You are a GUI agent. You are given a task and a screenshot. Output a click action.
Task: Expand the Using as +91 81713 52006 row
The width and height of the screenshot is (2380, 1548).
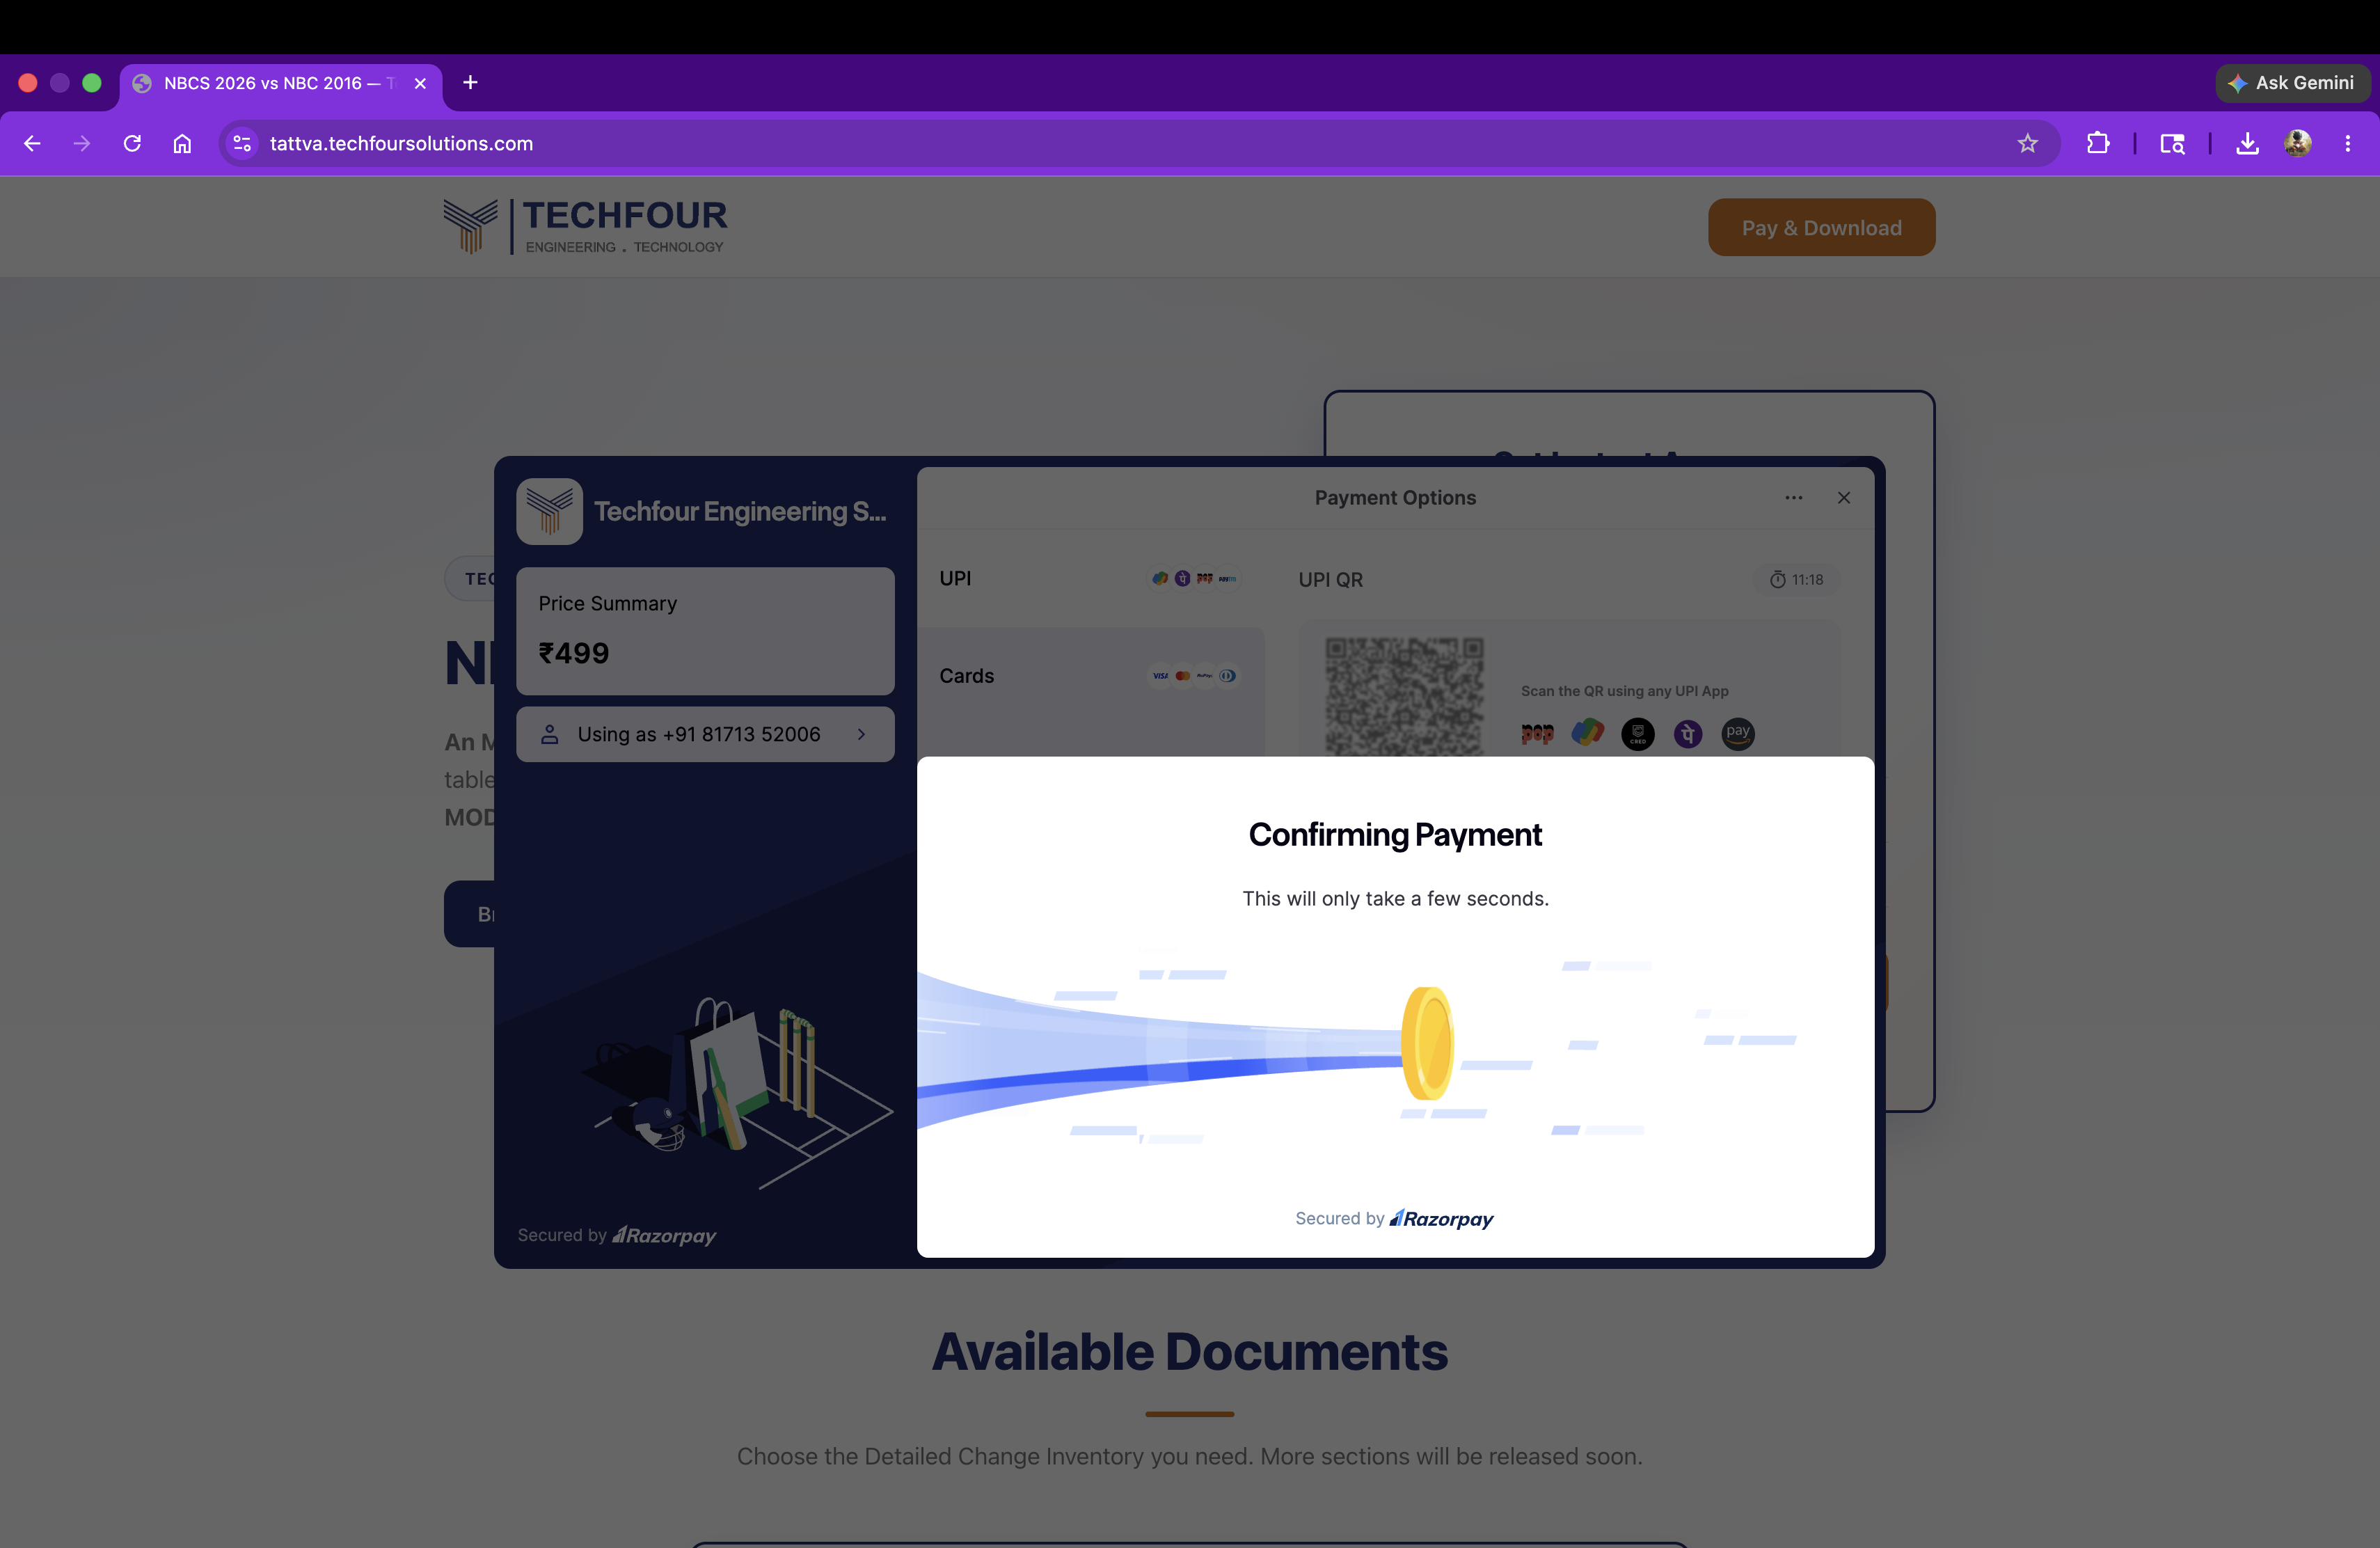(x=705, y=734)
